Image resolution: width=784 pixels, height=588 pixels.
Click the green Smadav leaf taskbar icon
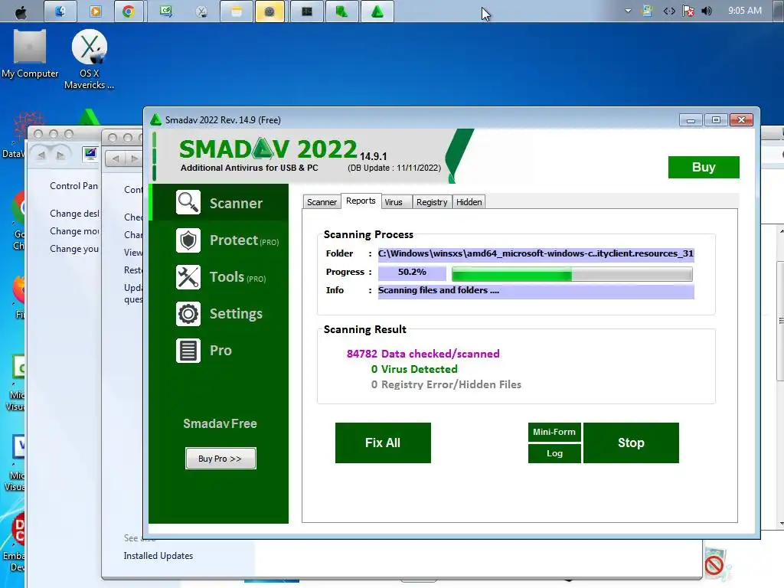click(341, 11)
